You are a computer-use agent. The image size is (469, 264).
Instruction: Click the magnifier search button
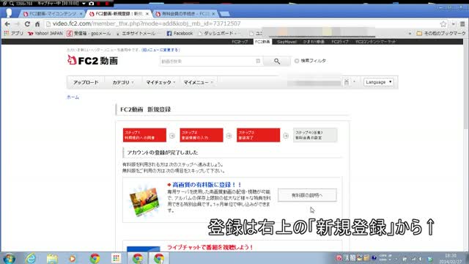(277, 62)
